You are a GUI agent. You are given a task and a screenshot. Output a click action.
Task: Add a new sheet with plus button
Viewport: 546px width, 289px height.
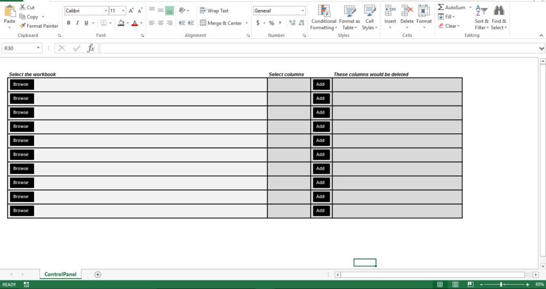click(x=98, y=275)
